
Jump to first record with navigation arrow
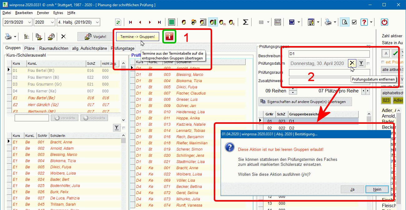pos(130,22)
